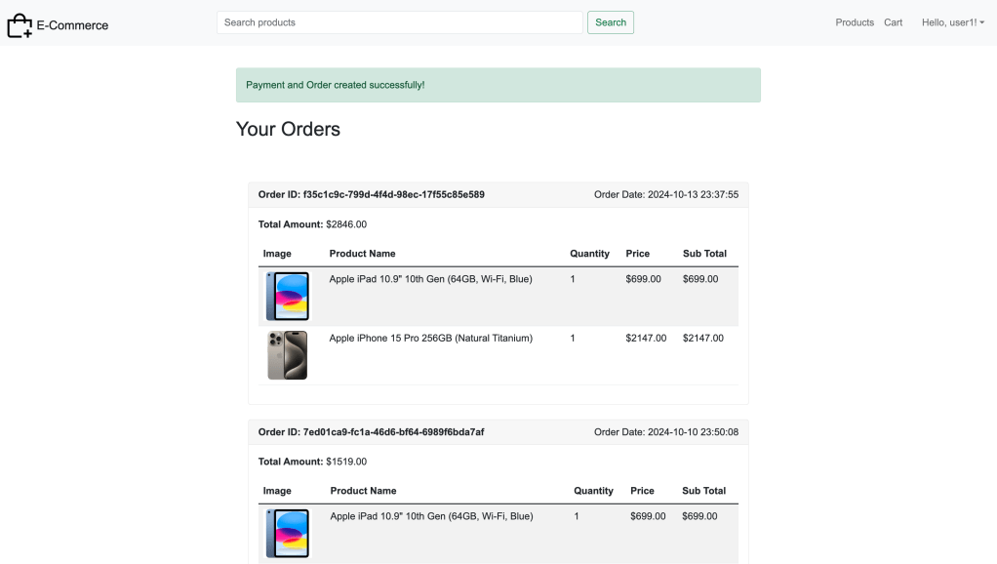Screen dimensions: 997x564
Task: Go to Products in the navbar
Action: click(x=854, y=22)
